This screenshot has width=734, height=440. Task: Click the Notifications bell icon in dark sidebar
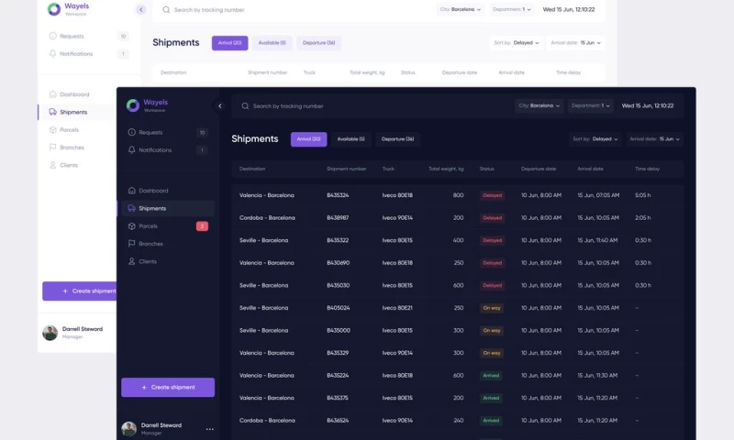tap(132, 150)
